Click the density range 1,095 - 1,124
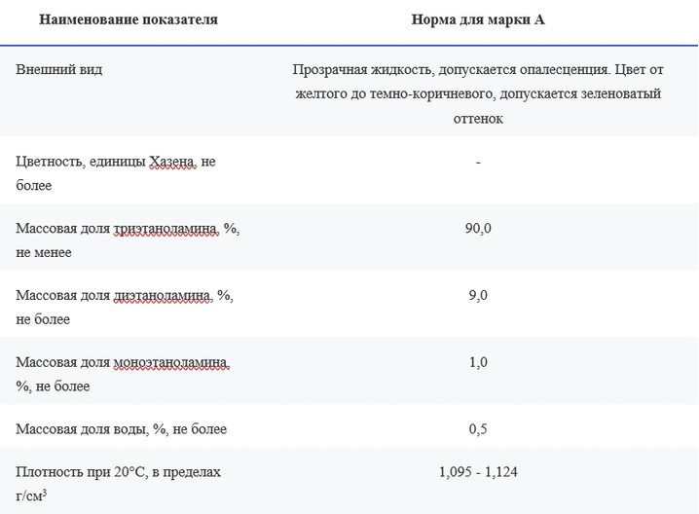The width and height of the screenshot is (699, 514). 478,471
